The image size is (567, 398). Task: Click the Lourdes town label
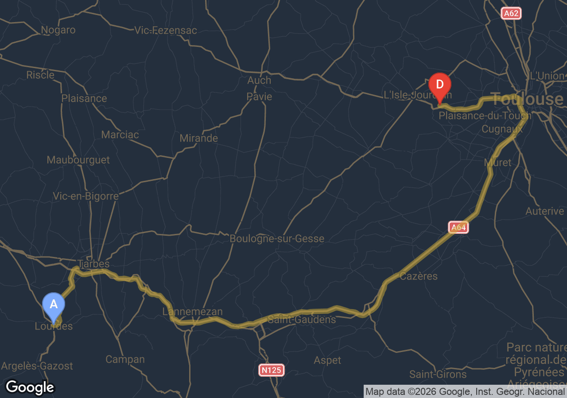[x=54, y=326]
